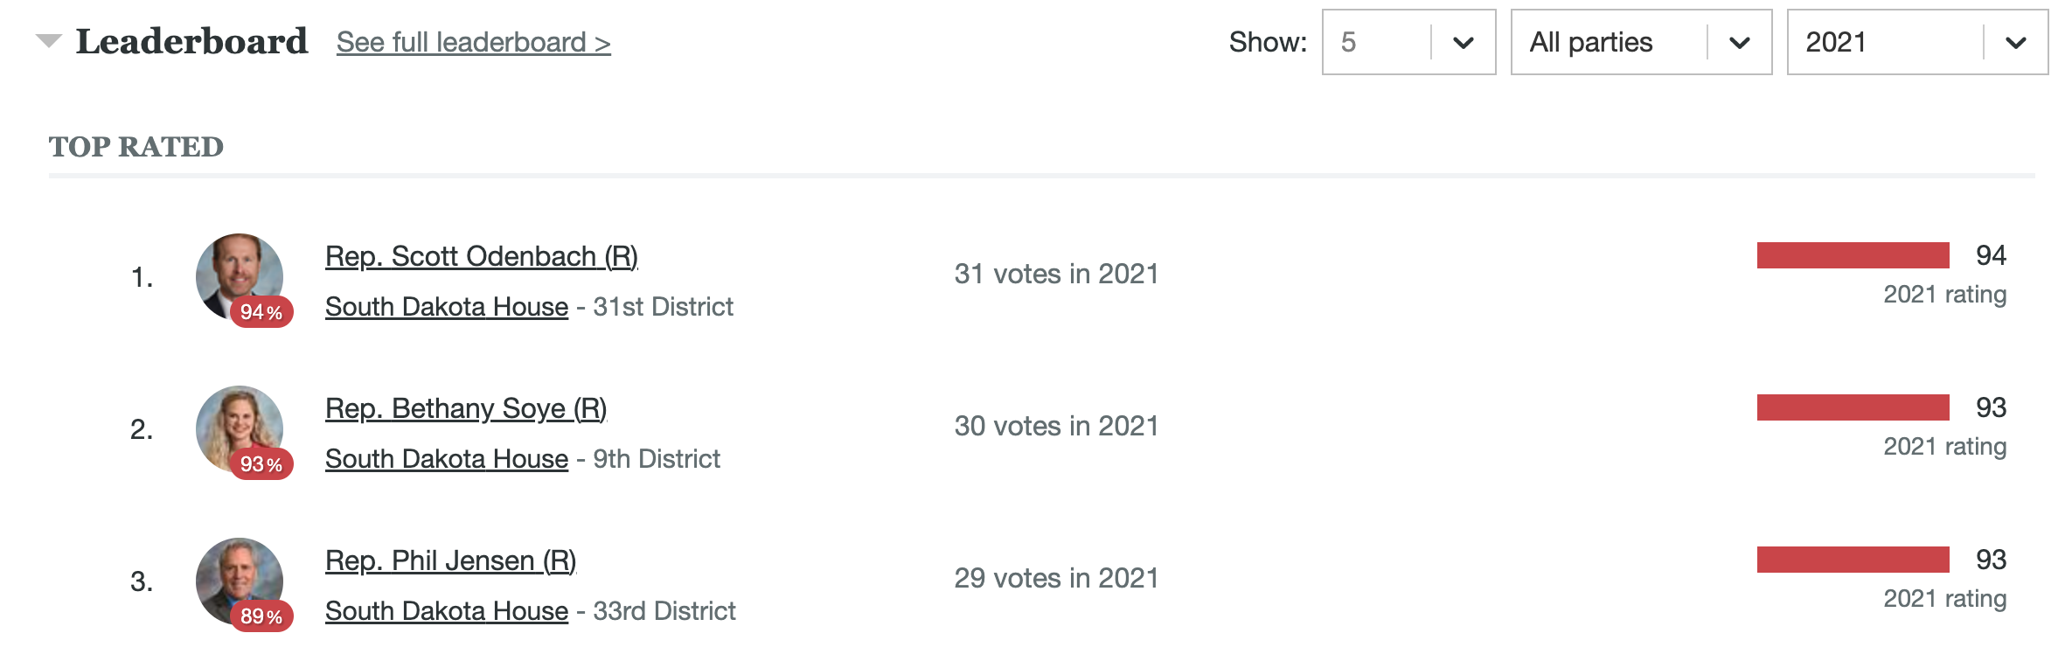
Task: Open the 2021 year dropdown
Action: [1917, 42]
